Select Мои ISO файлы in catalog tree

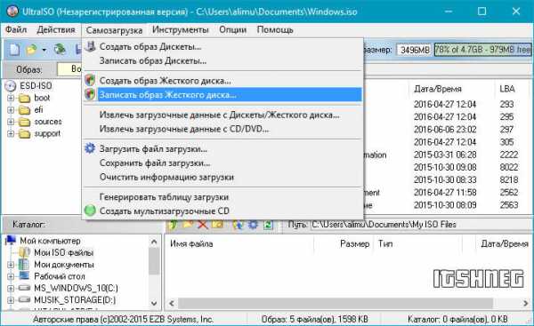[x=64, y=252]
